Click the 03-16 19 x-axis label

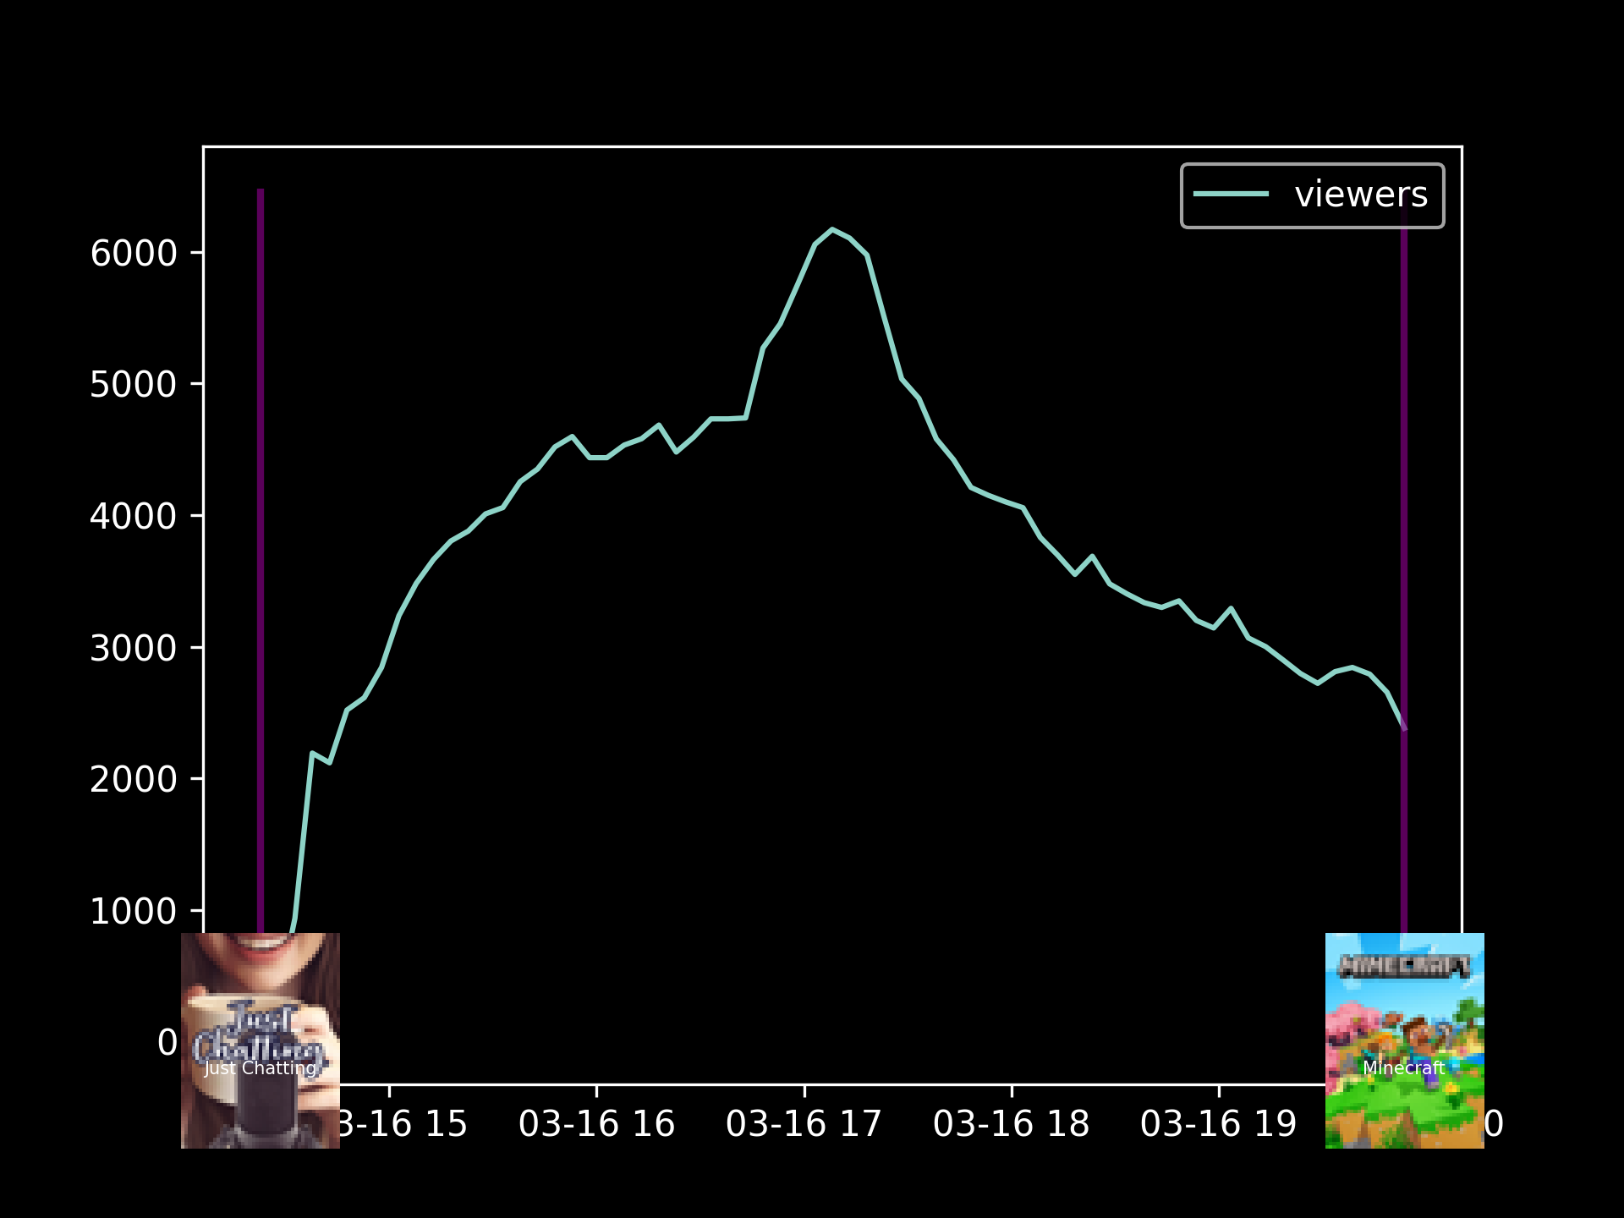(1218, 1124)
